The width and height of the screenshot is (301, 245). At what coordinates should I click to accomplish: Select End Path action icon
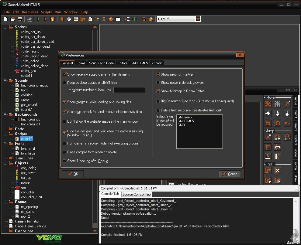[x=277, y=171]
